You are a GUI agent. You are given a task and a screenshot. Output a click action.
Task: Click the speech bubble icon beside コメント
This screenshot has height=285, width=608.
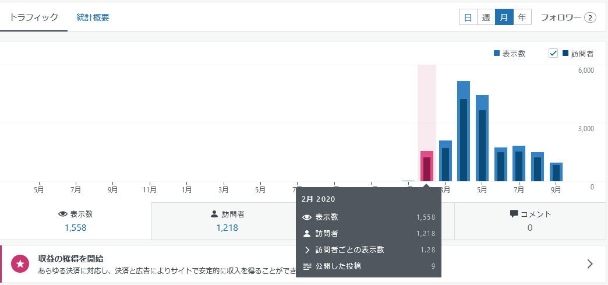point(514,214)
